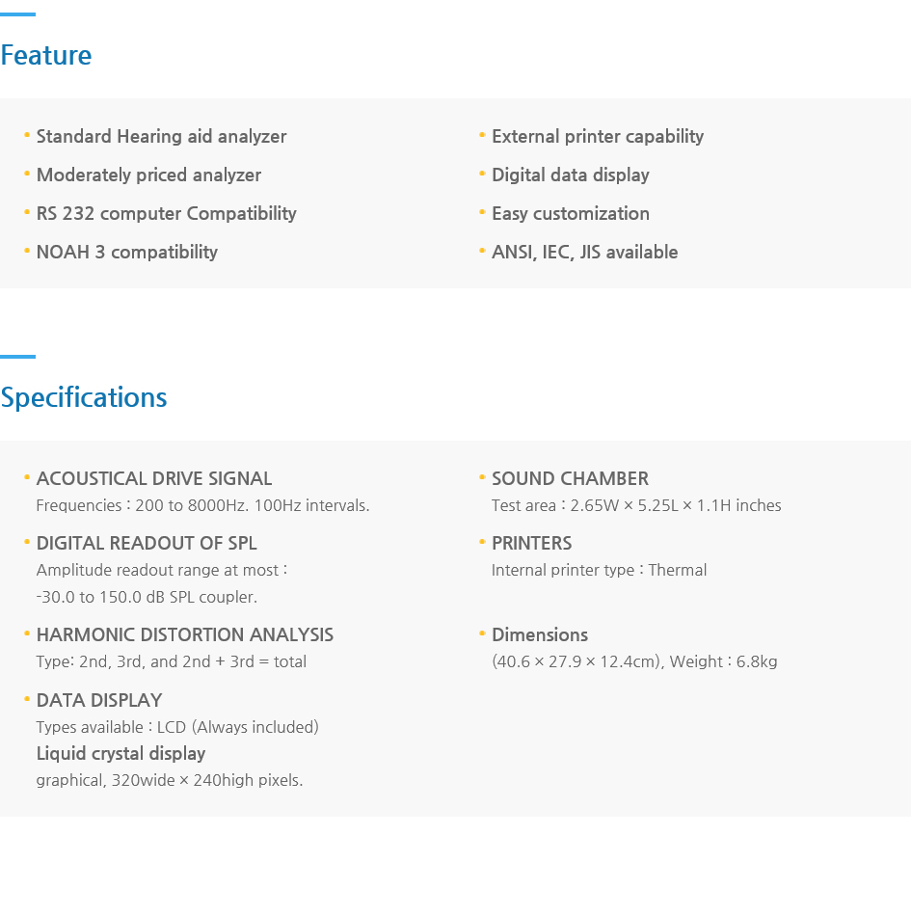Select the DIGITAL READOUT OF SPL heading
This screenshot has height=916, width=911.
[147, 543]
